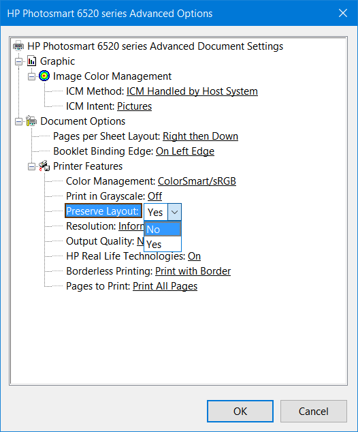Click the Image Color Management color wheel icon

pos(44,76)
